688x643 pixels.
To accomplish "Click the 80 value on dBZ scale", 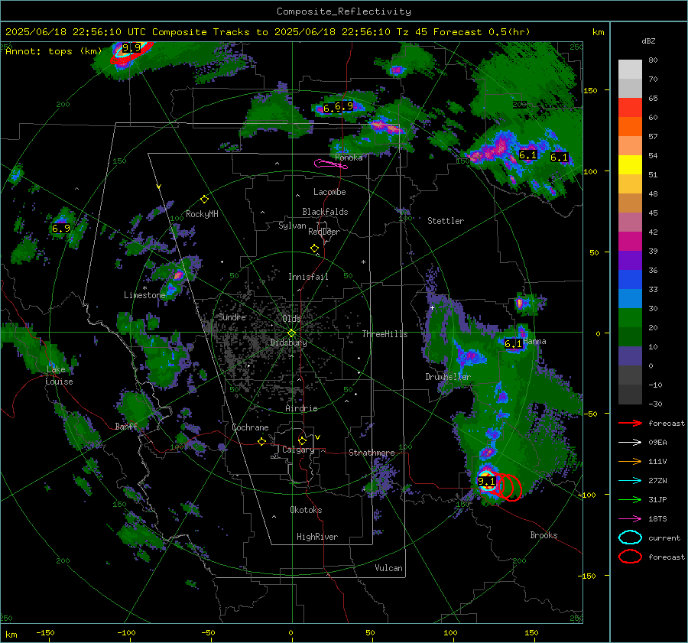I will 653,60.
